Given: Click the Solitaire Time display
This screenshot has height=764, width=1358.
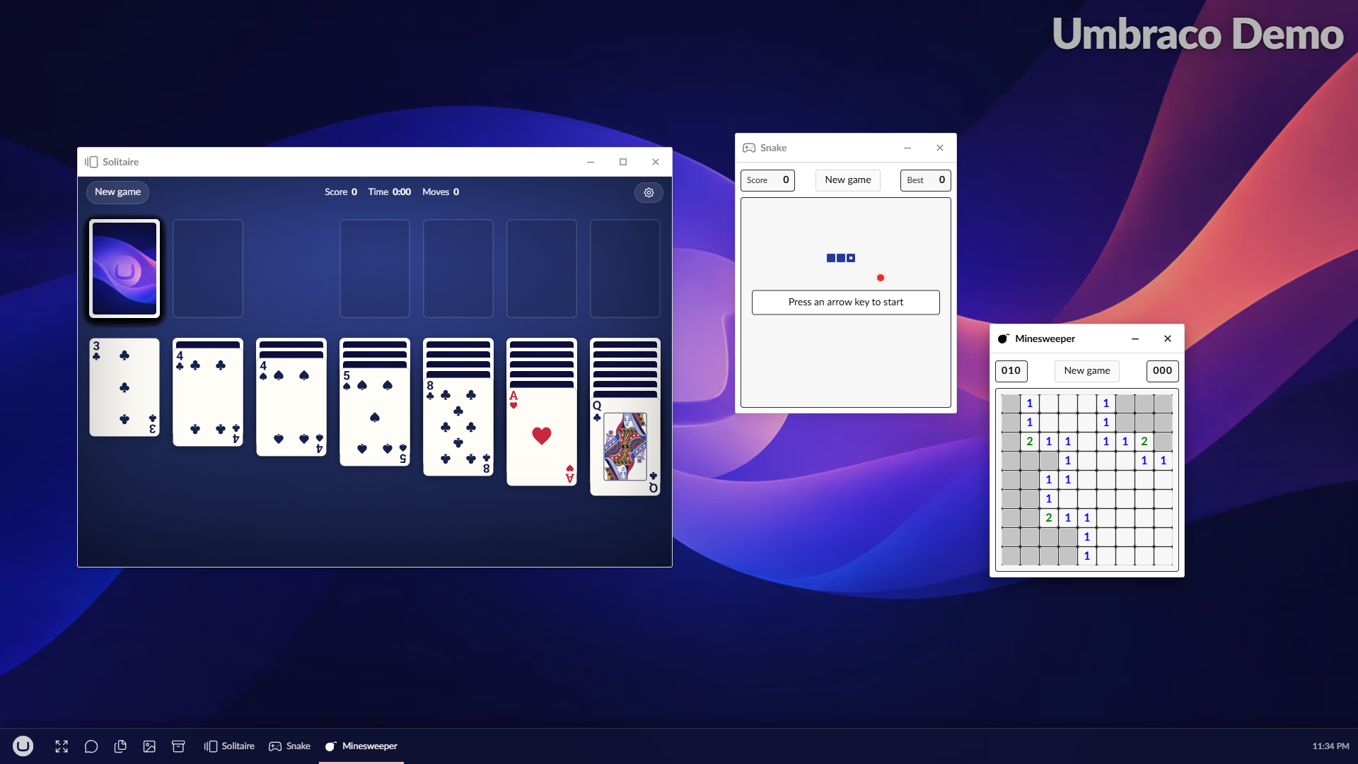Looking at the screenshot, I should point(390,192).
